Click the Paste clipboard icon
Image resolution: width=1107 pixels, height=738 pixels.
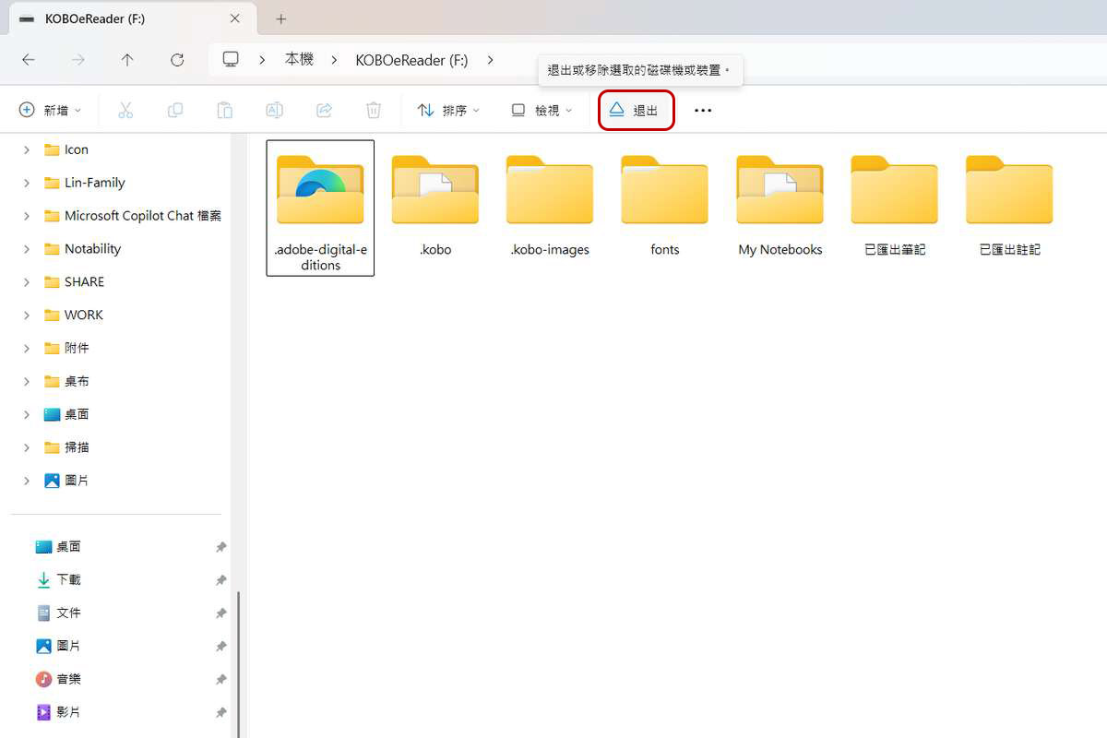tap(224, 111)
